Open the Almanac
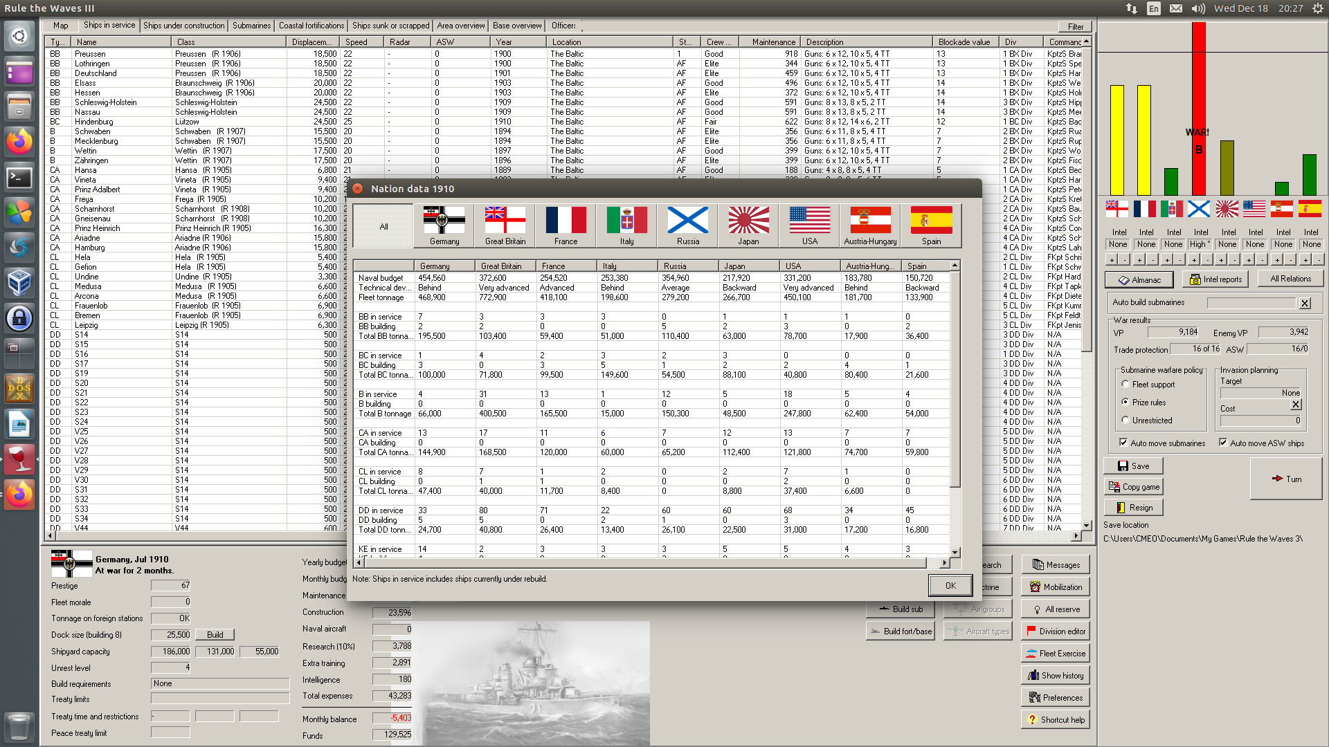The width and height of the screenshot is (1329, 747). [x=1139, y=280]
